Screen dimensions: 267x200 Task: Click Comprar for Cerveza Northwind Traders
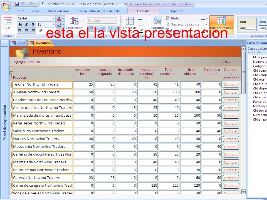pos(231,178)
